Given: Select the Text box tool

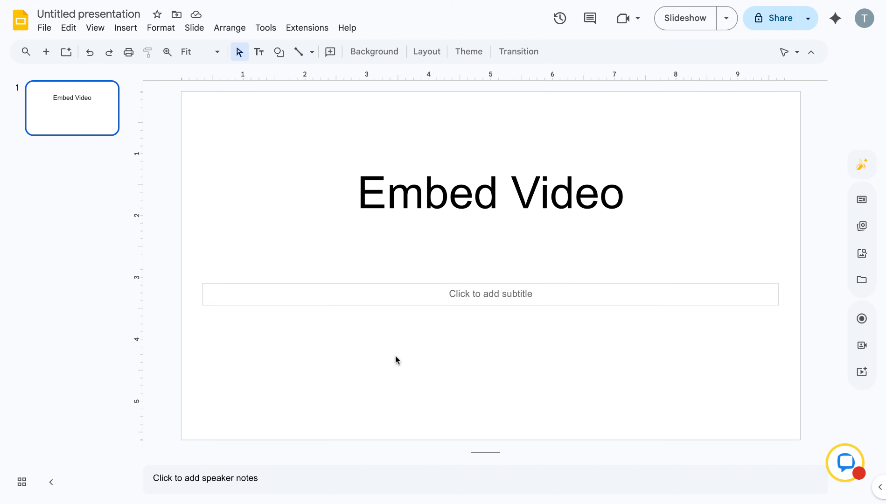Looking at the screenshot, I should coord(259,52).
